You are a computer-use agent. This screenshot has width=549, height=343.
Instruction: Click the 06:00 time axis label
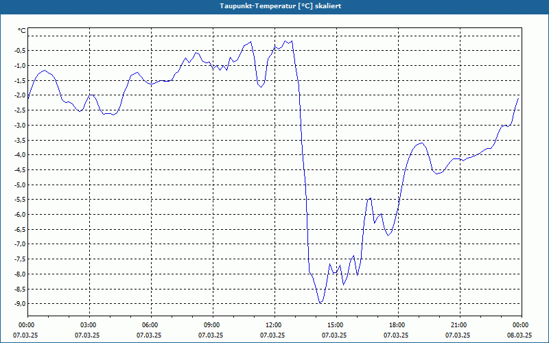pos(151,325)
